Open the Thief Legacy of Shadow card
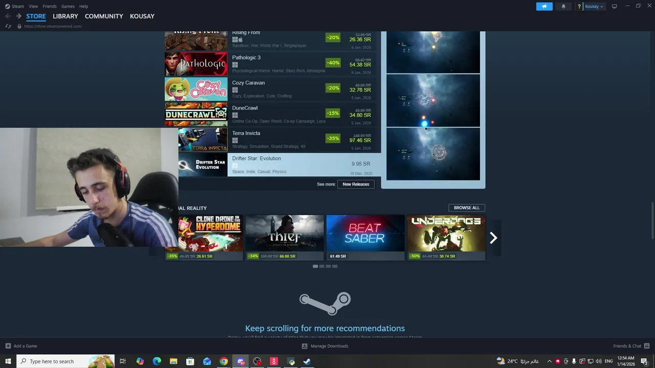Screen dimensions: 655x368 point(285,238)
